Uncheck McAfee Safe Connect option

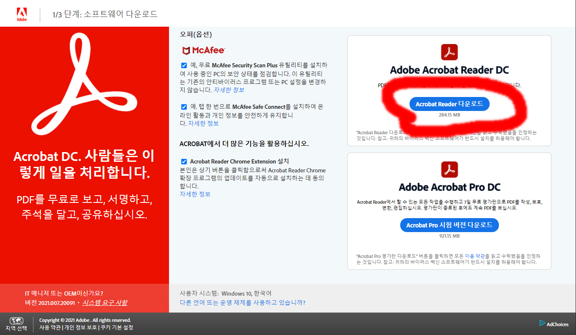click(184, 107)
